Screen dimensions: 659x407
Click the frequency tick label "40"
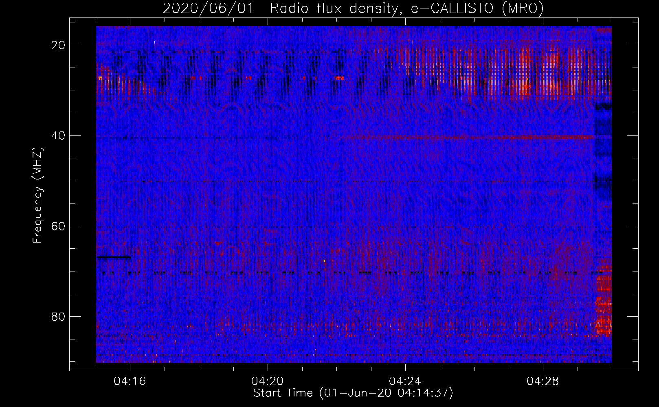(58, 136)
